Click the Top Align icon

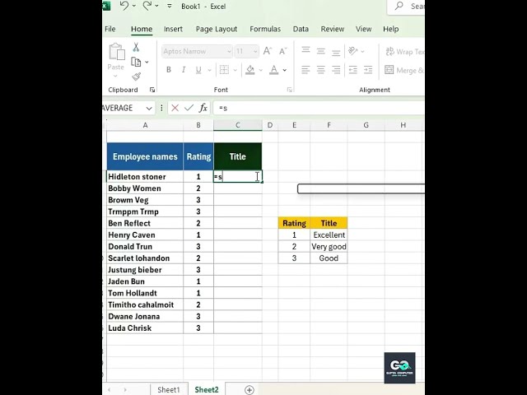click(x=305, y=50)
